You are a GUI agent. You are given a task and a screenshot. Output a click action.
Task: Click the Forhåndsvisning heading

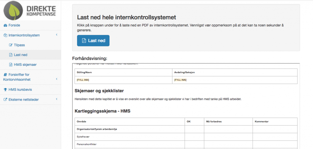click(90, 59)
